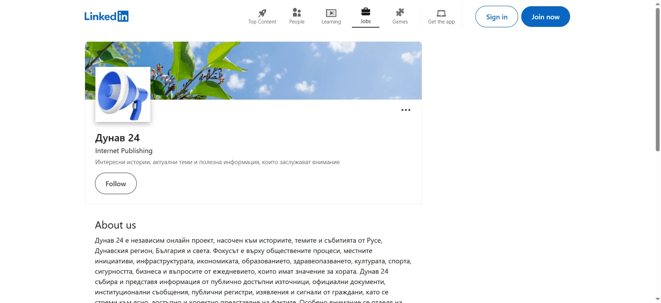
Task: Click Get the app laptop icon
Action: [441, 13]
